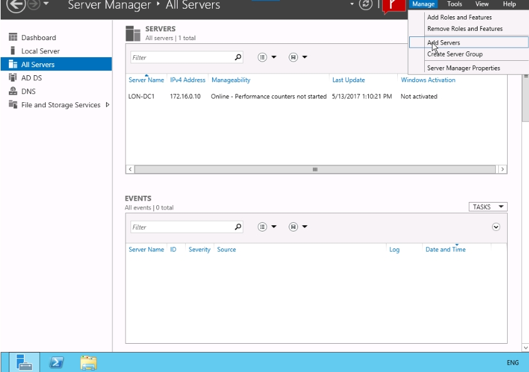Open DNS role in sidebar
The height and width of the screenshot is (372, 529).
click(28, 92)
